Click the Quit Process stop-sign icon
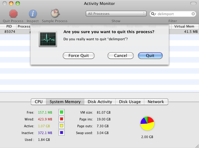Image resolution: width=199 pixels, height=148 pixels. pos(13,14)
